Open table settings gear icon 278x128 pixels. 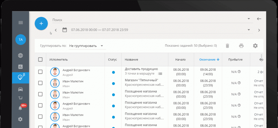255,46
